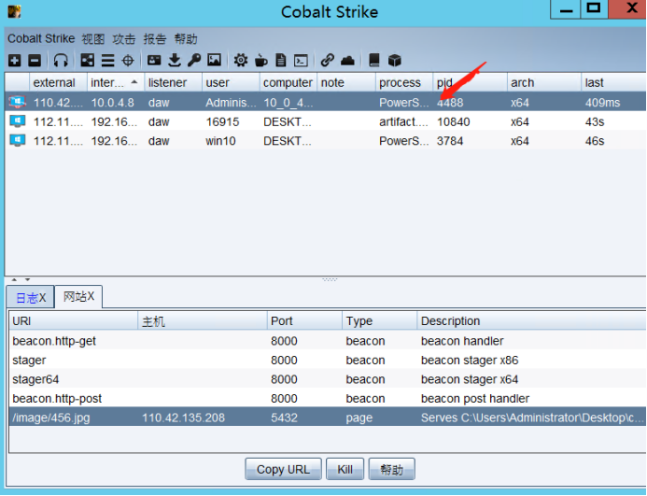Switch to session table view icon
Screen dimensions: 647x496
click(x=107, y=61)
